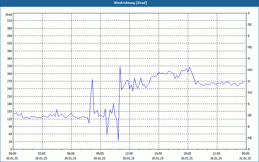The width and height of the screenshot is (259, 162).
Task: Click the 150 y-axis tick label
Action: [x=9, y=111]
